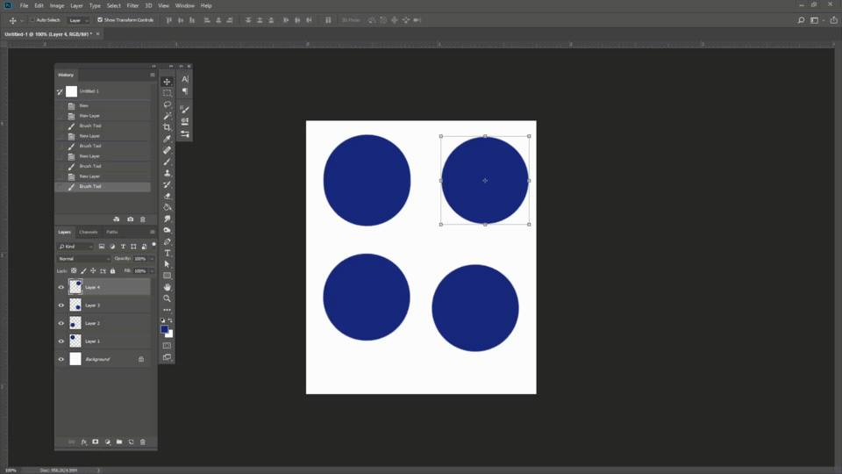This screenshot has width=842, height=474.
Task: Switch to the Channels tab
Action: 88,232
